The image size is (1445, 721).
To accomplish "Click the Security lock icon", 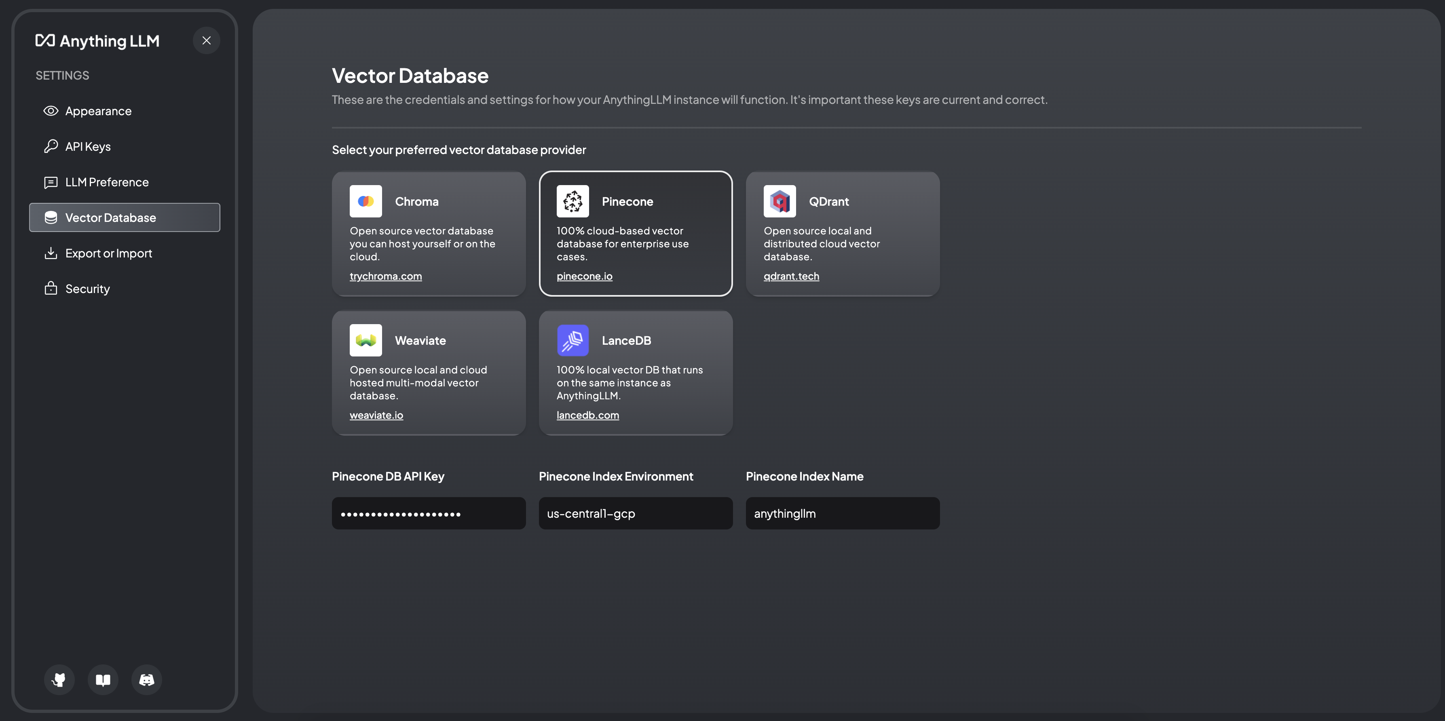I will pyautogui.click(x=51, y=288).
